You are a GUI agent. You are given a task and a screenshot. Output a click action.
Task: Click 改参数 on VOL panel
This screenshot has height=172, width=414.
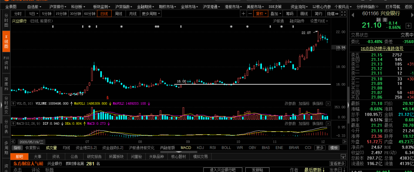coord(290,103)
